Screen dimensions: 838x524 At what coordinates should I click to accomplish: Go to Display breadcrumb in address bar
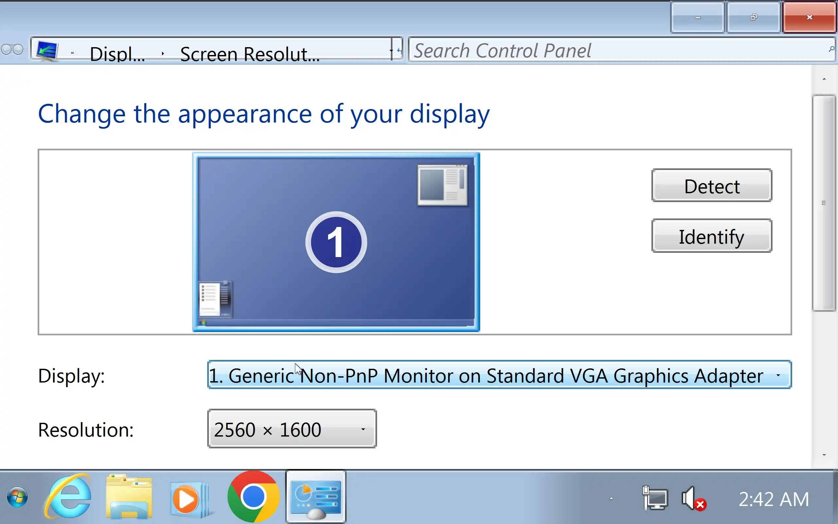(117, 54)
